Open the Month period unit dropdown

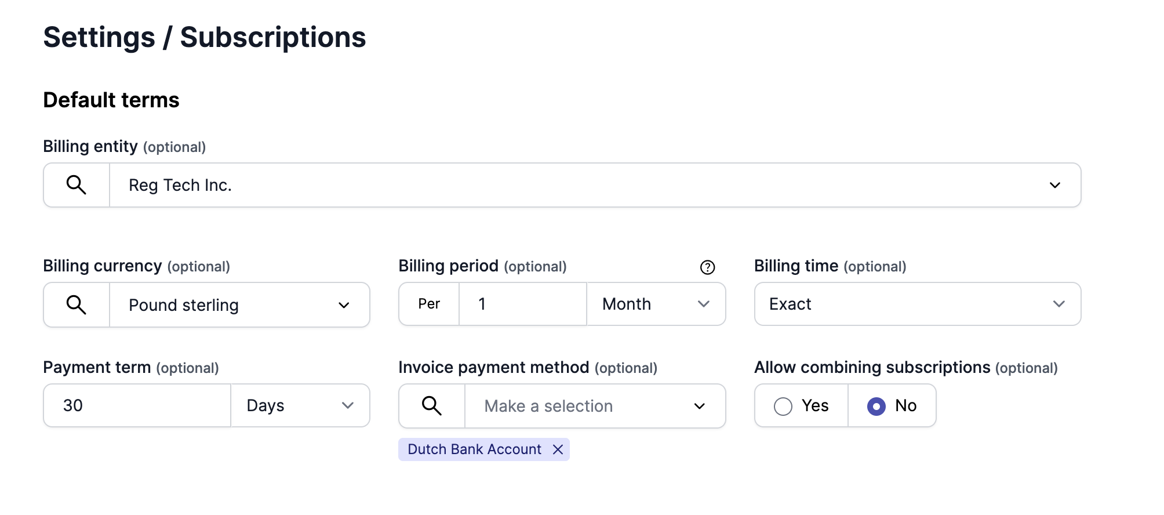(x=703, y=304)
